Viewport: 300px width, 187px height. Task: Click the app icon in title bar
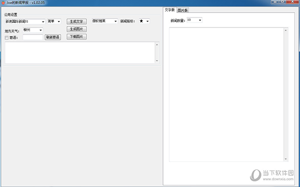coord(3,2)
